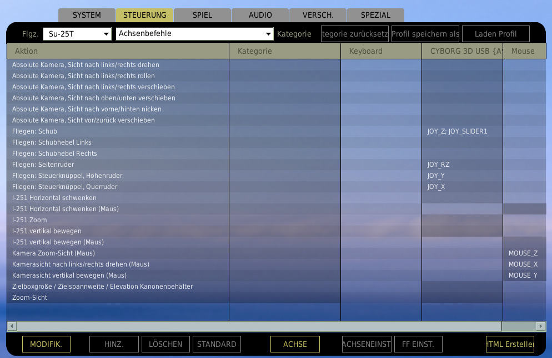Viewport: 552px width, 358px height.
Task: Click the Kategorie zurücksetzen button
Action: point(355,34)
